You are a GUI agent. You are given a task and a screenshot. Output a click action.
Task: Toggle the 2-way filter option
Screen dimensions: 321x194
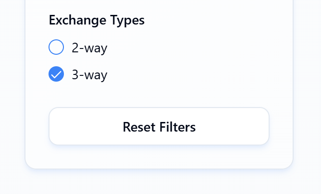click(x=56, y=48)
